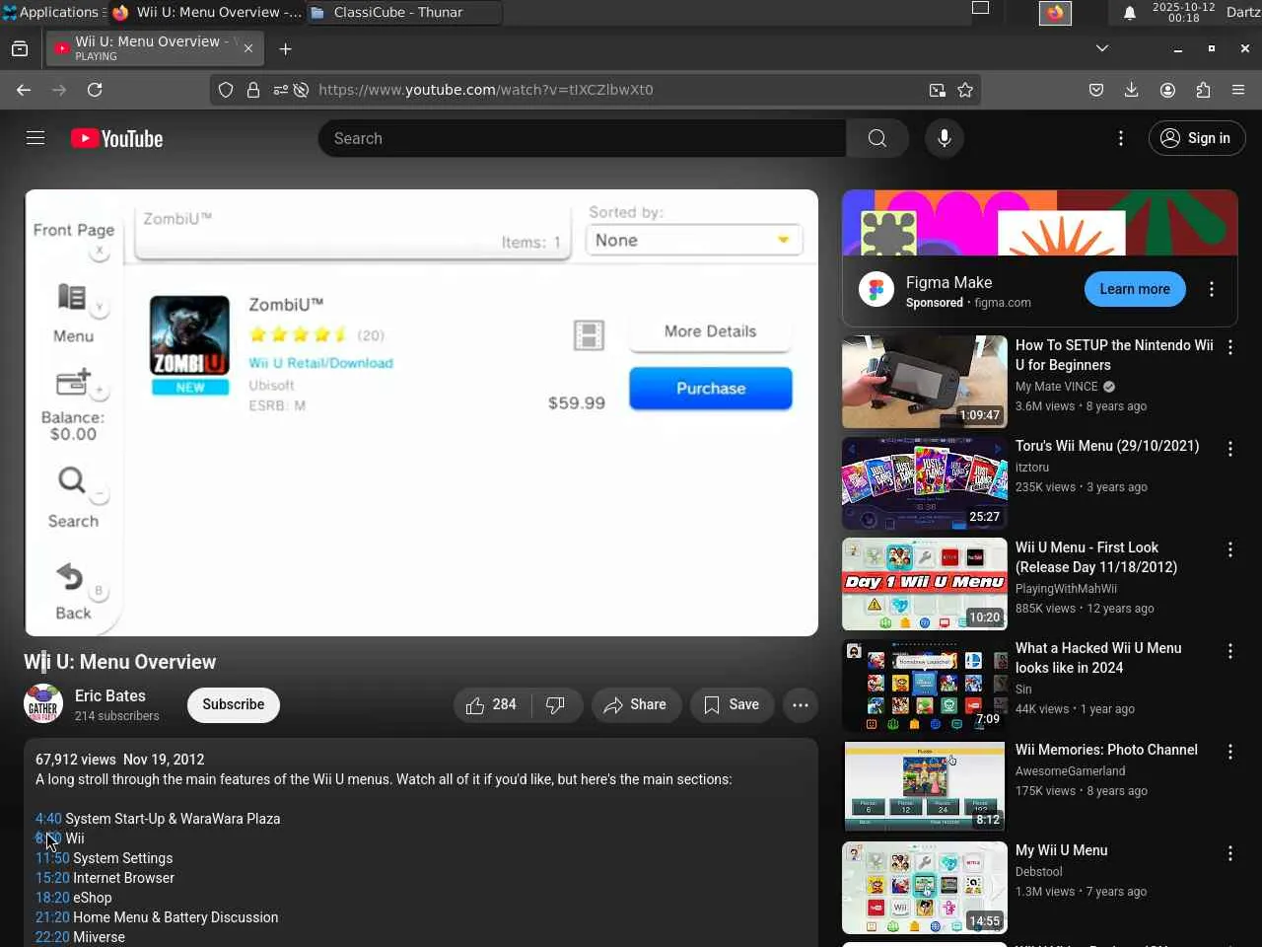
Task: Sign in to YouTube
Action: click(1197, 138)
